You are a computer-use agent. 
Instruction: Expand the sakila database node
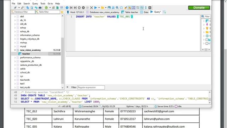15,69
